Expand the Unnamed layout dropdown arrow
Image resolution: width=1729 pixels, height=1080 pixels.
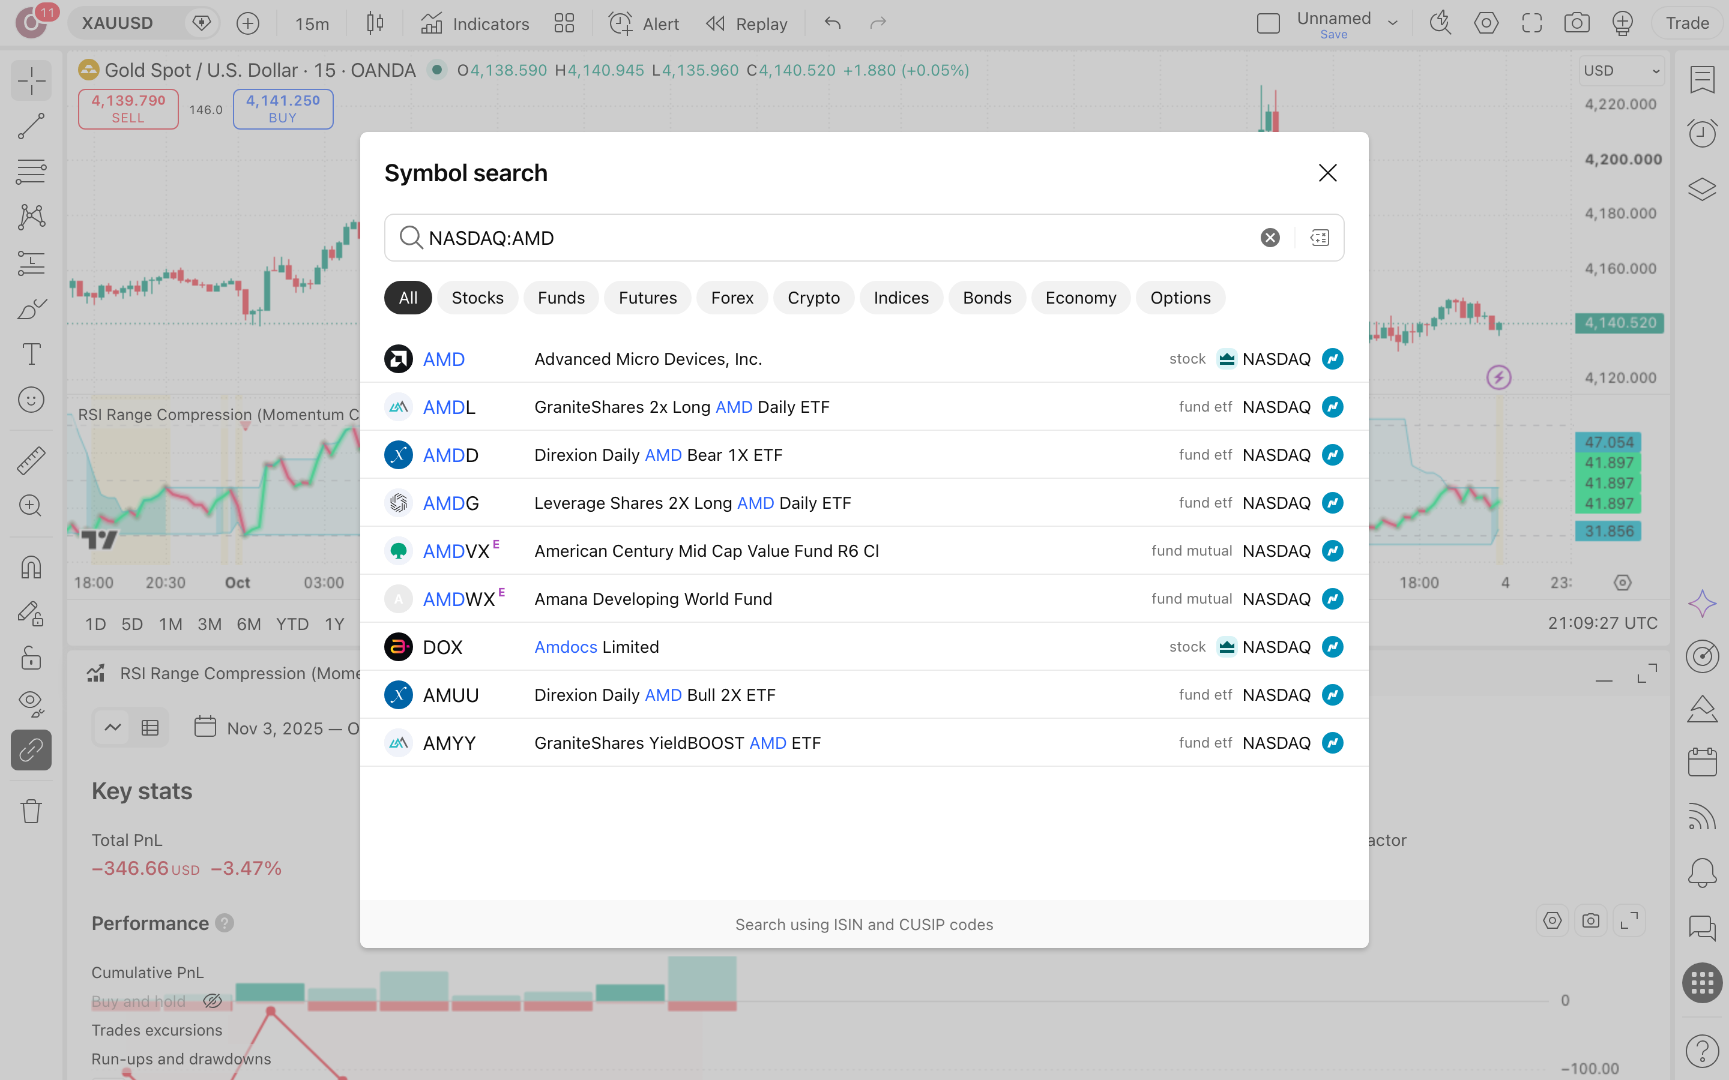click(1392, 23)
